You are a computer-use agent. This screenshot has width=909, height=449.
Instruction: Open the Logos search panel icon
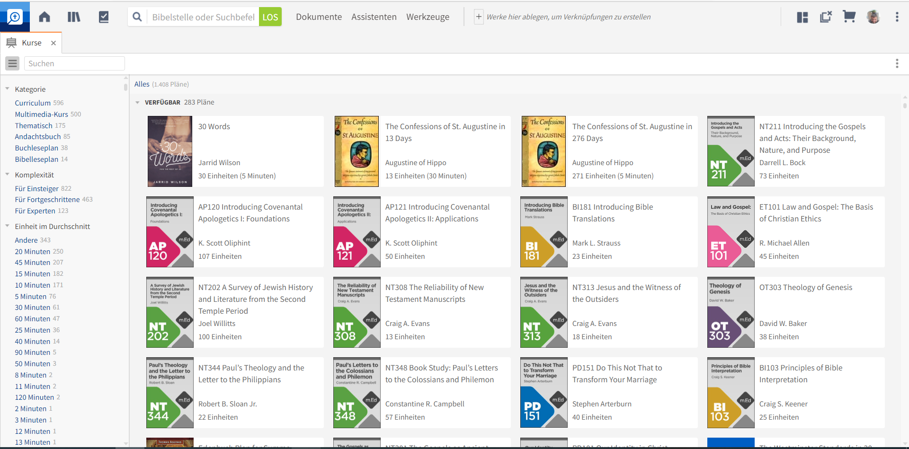pyautogui.click(x=15, y=17)
